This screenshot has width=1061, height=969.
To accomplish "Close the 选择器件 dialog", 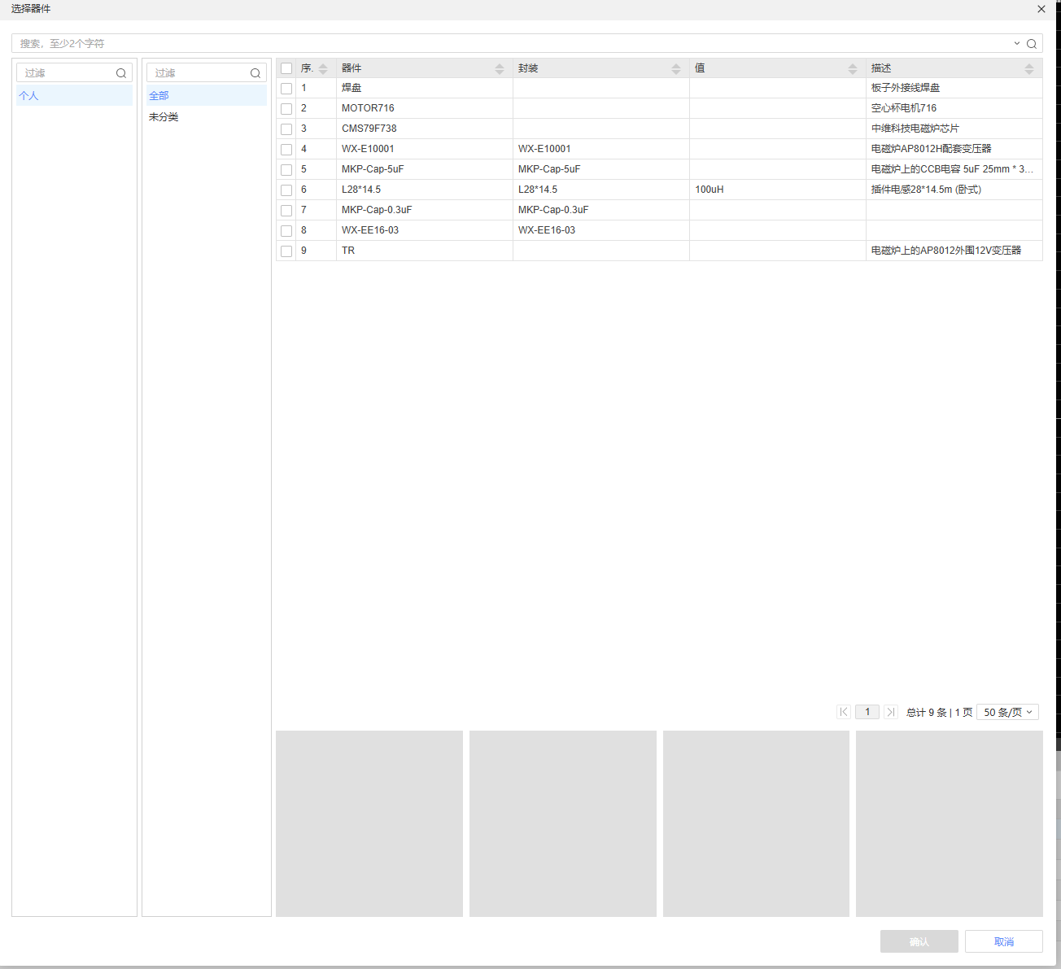I will tap(1041, 9).
